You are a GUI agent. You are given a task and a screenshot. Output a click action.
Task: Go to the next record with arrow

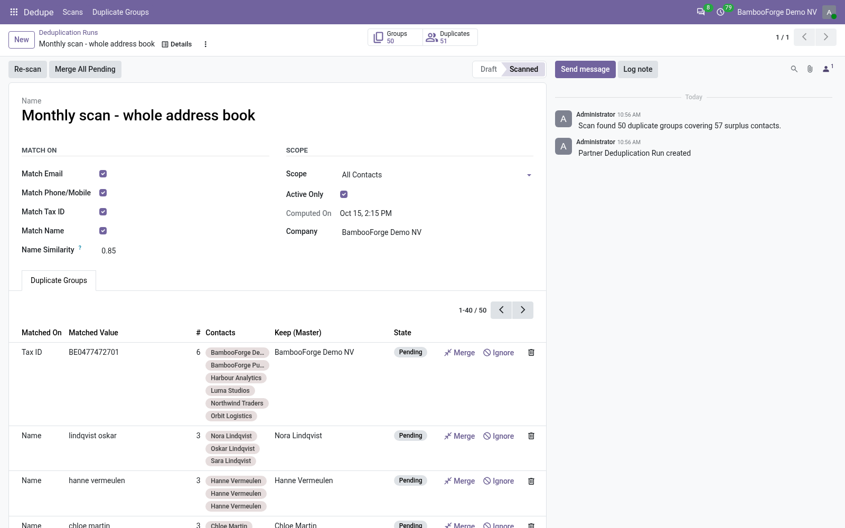826,37
